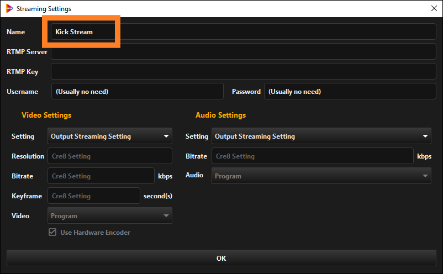The height and width of the screenshot is (274, 443).
Task: Open the Video source Program dropdown
Action: (x=110, y=215)
